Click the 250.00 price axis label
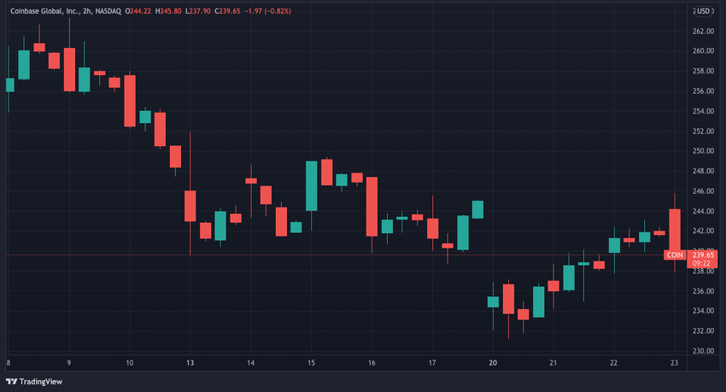726x392 pixels. click(x=703, y=151)
